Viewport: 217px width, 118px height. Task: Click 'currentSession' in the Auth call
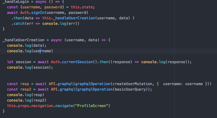pos(77,62)
